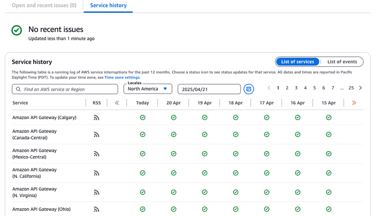This screenshot has height=216, width=380.
Task: Open the Locales dropdown
Action: 148,89
